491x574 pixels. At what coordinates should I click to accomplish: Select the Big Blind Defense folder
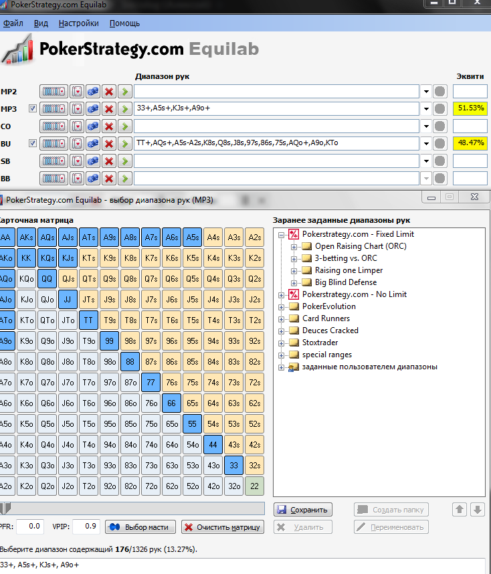346,282
